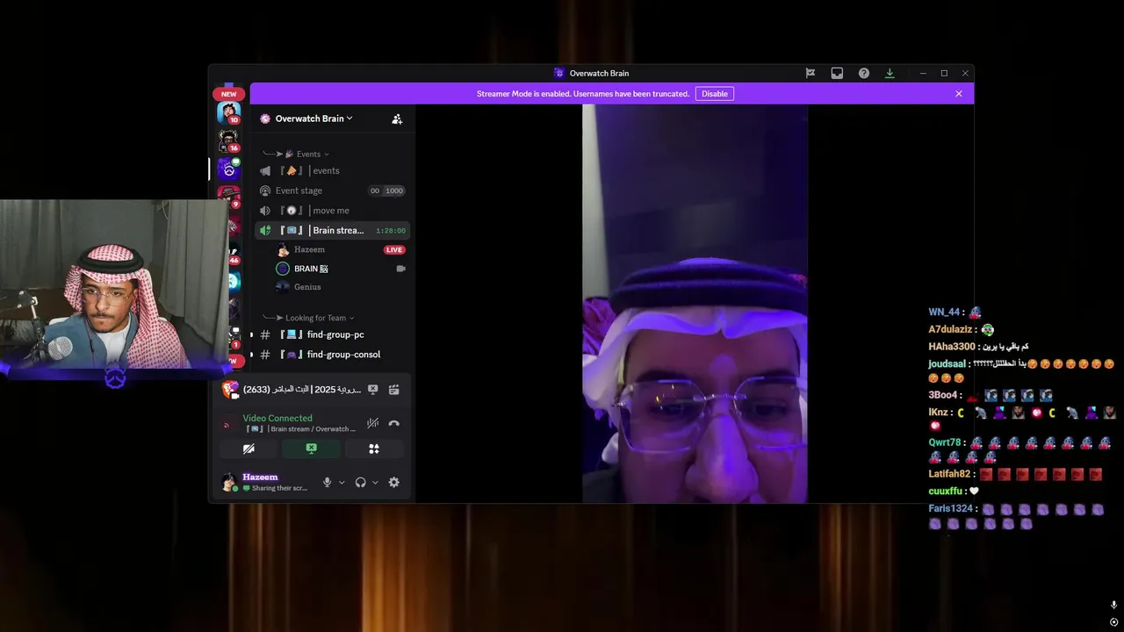The width and height of the screenshot is (1124, 632).
Task: Toggle the noise suppression icon
Action: pos(372,423)
